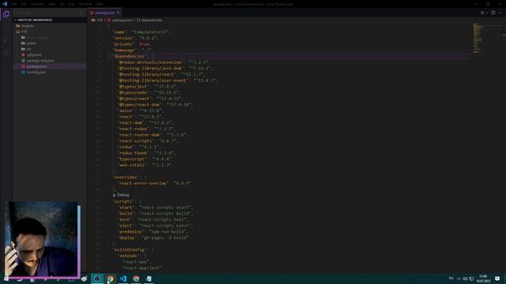Click the "react-error-overlay" override line

[x=155, y=183]
